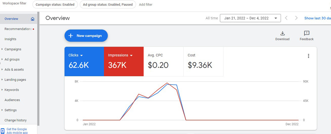
Task: Click the New campaign button
Action: coord(86,36)
